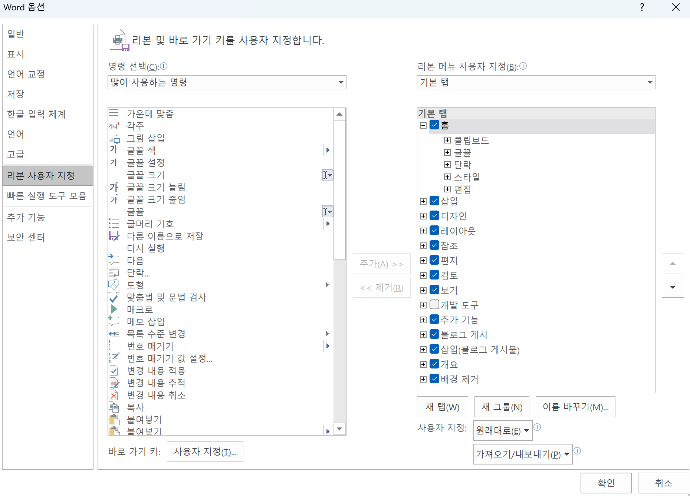Move selected tab up with arrow button
Viewport: 690px width, 496px height.
coord(673,264)
